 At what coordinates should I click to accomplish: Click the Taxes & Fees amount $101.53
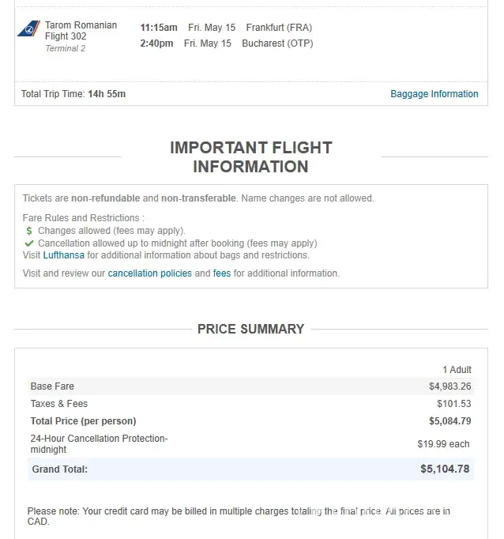453,404
